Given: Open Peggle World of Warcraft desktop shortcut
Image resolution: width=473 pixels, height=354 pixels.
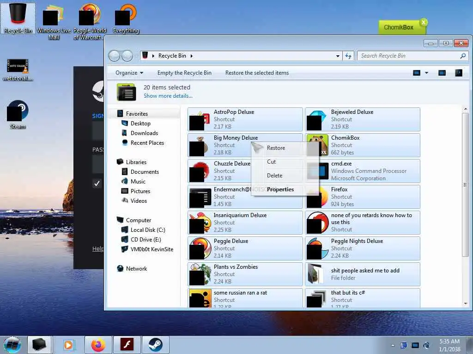Looking at the screenshot, I should click(90, 23).
